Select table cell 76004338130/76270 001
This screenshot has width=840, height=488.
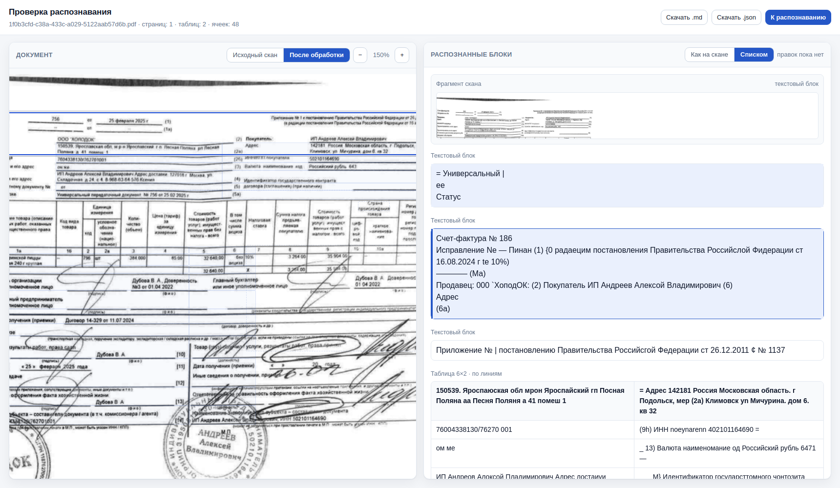point(532,429)
